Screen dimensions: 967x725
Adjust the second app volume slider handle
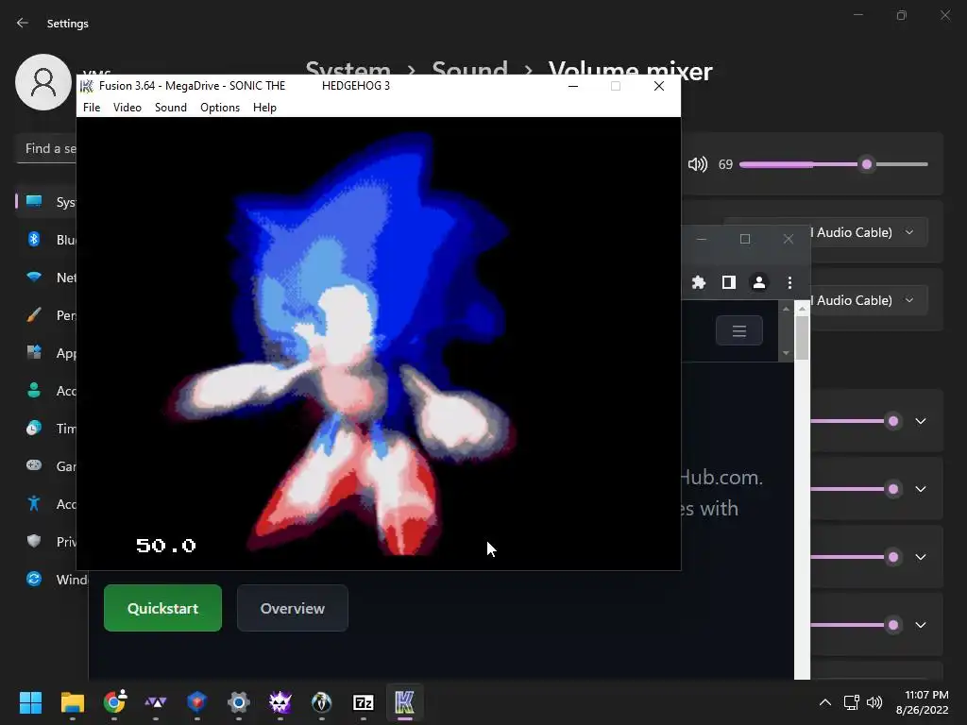pyautogui.click(x=893, y=489)
